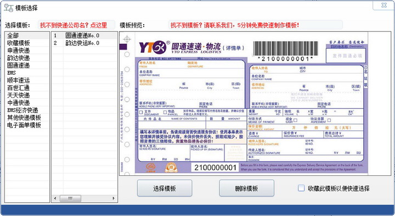Select the 申通快递 category
395x216 pixels.
coord(27,50)
